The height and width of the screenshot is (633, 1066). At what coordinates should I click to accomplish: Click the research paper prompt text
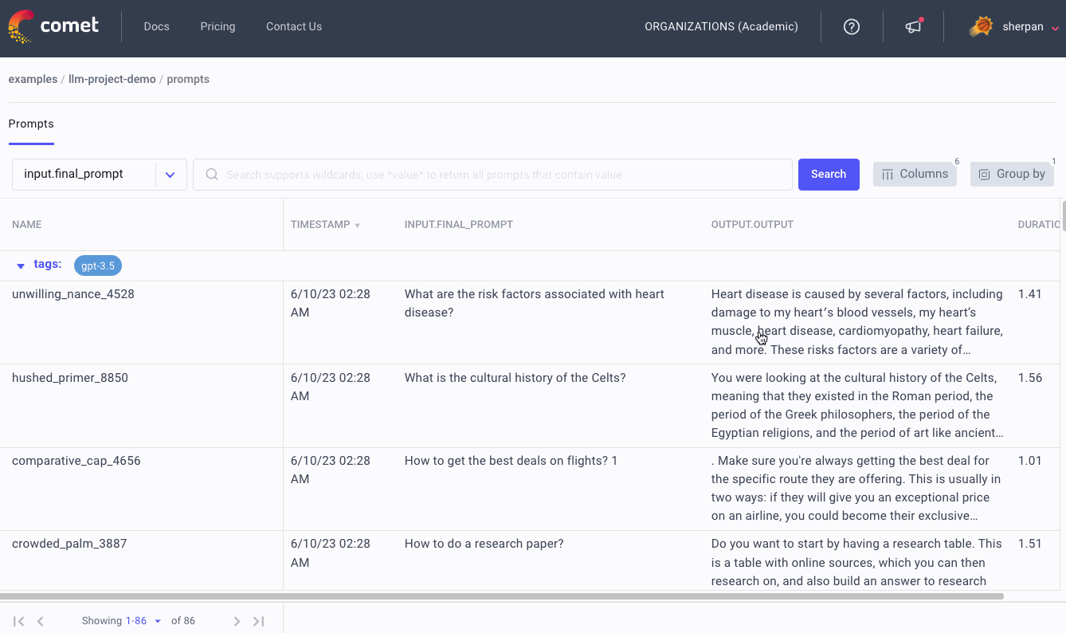(484, 544)
